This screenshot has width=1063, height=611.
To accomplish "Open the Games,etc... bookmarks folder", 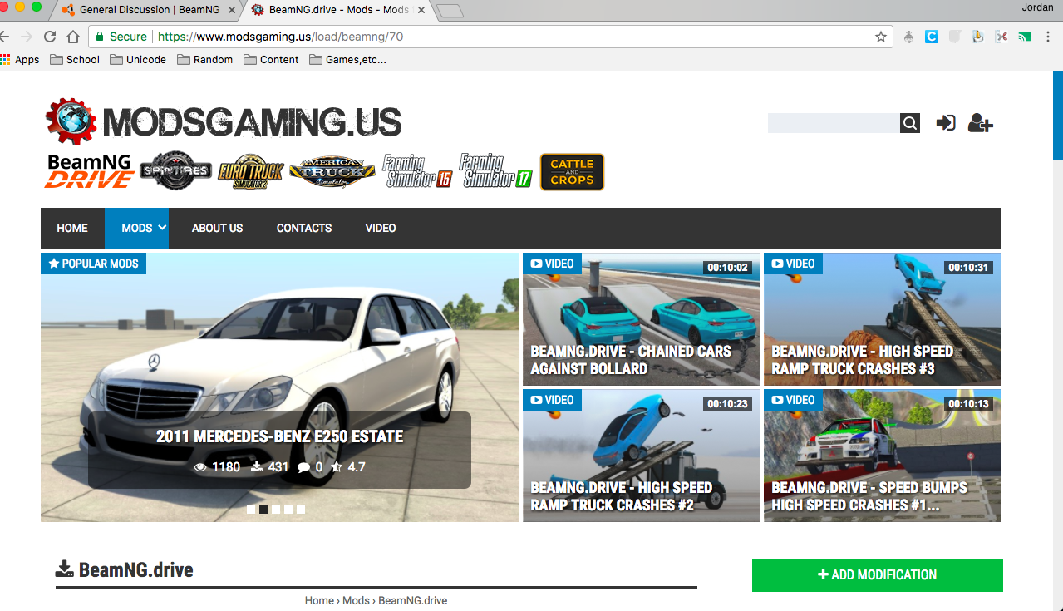I will click(x=347, y=60).
